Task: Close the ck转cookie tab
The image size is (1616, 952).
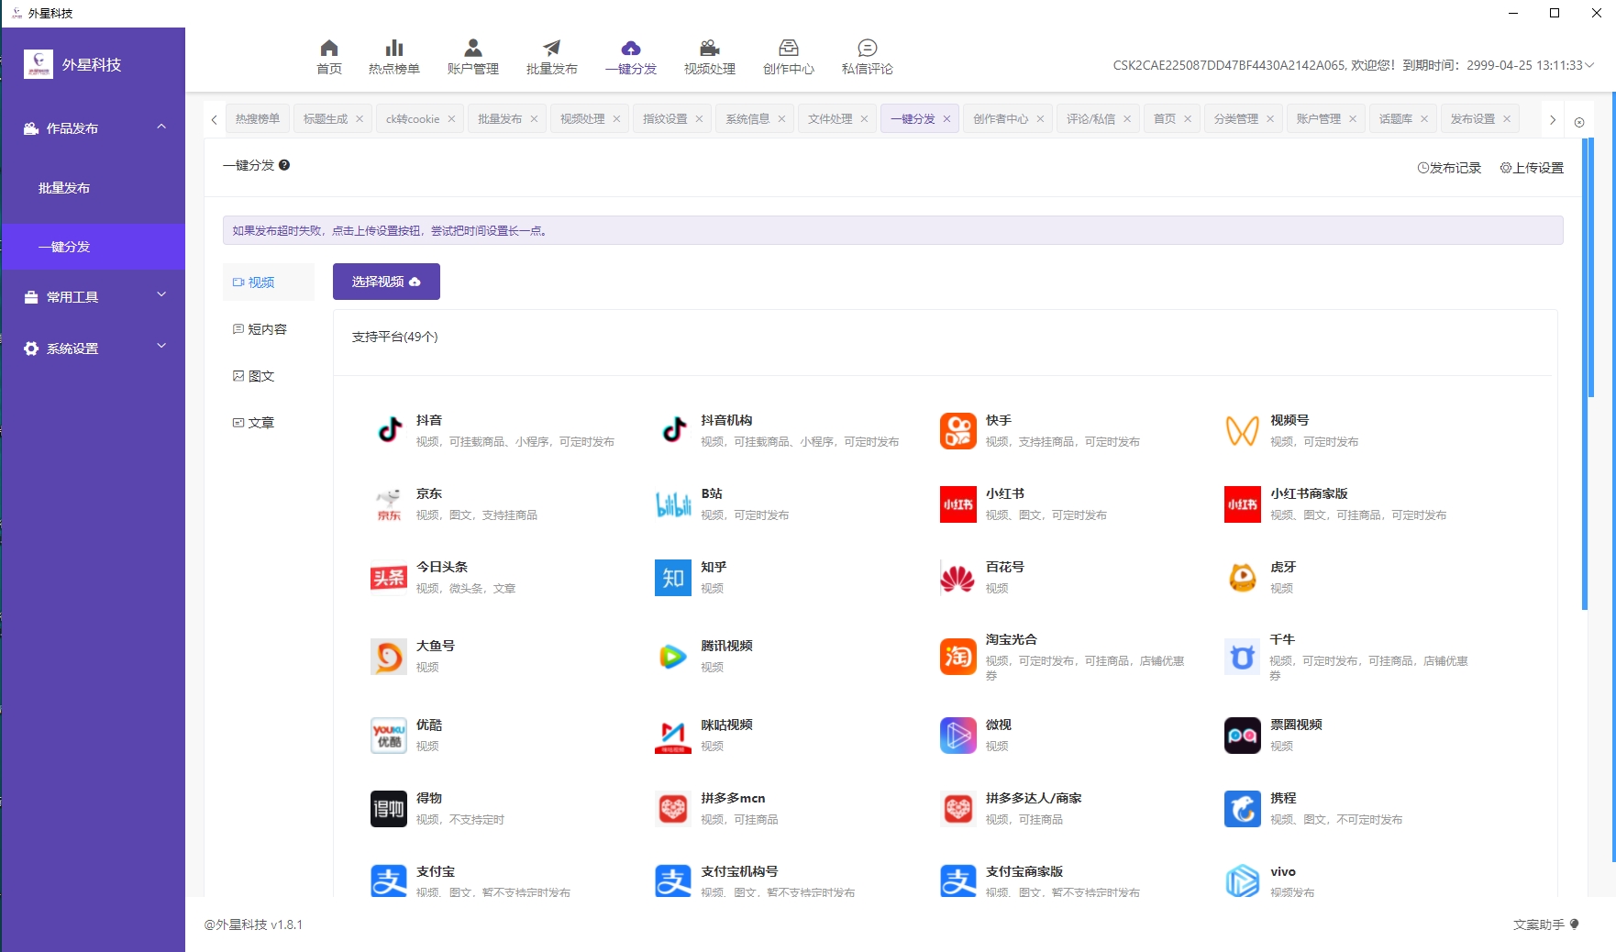Action: (x=450, y=118)
